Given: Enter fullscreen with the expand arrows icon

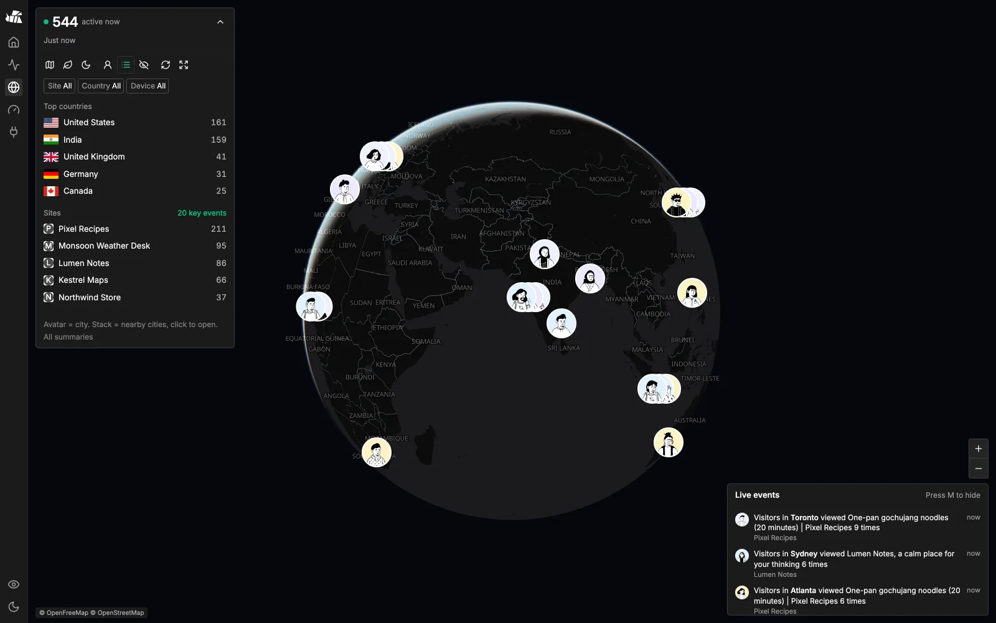Looking at the screenshot, I should point(184,65).
